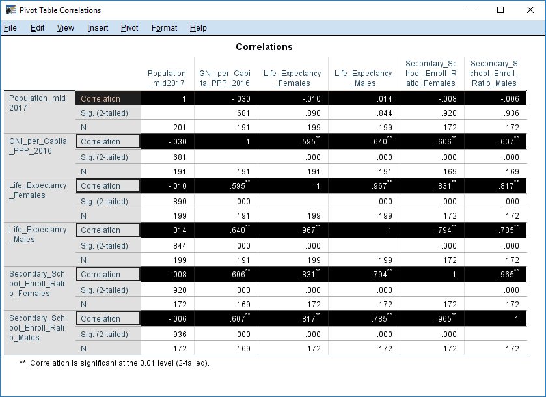Select Secondary_School_Enroll_Ratio_Females column header
This screenshot has height=397, width=546.
[431, 74]
